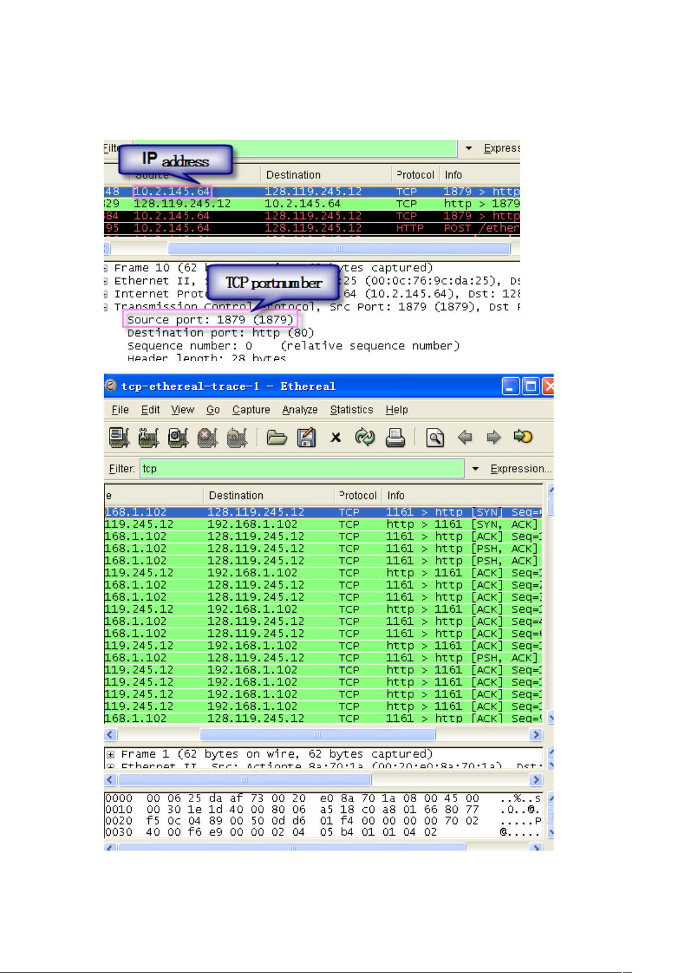Screen dimensions: 688x973
Task: Expand the Frame 1 tree node
Action: coord(110,754)
